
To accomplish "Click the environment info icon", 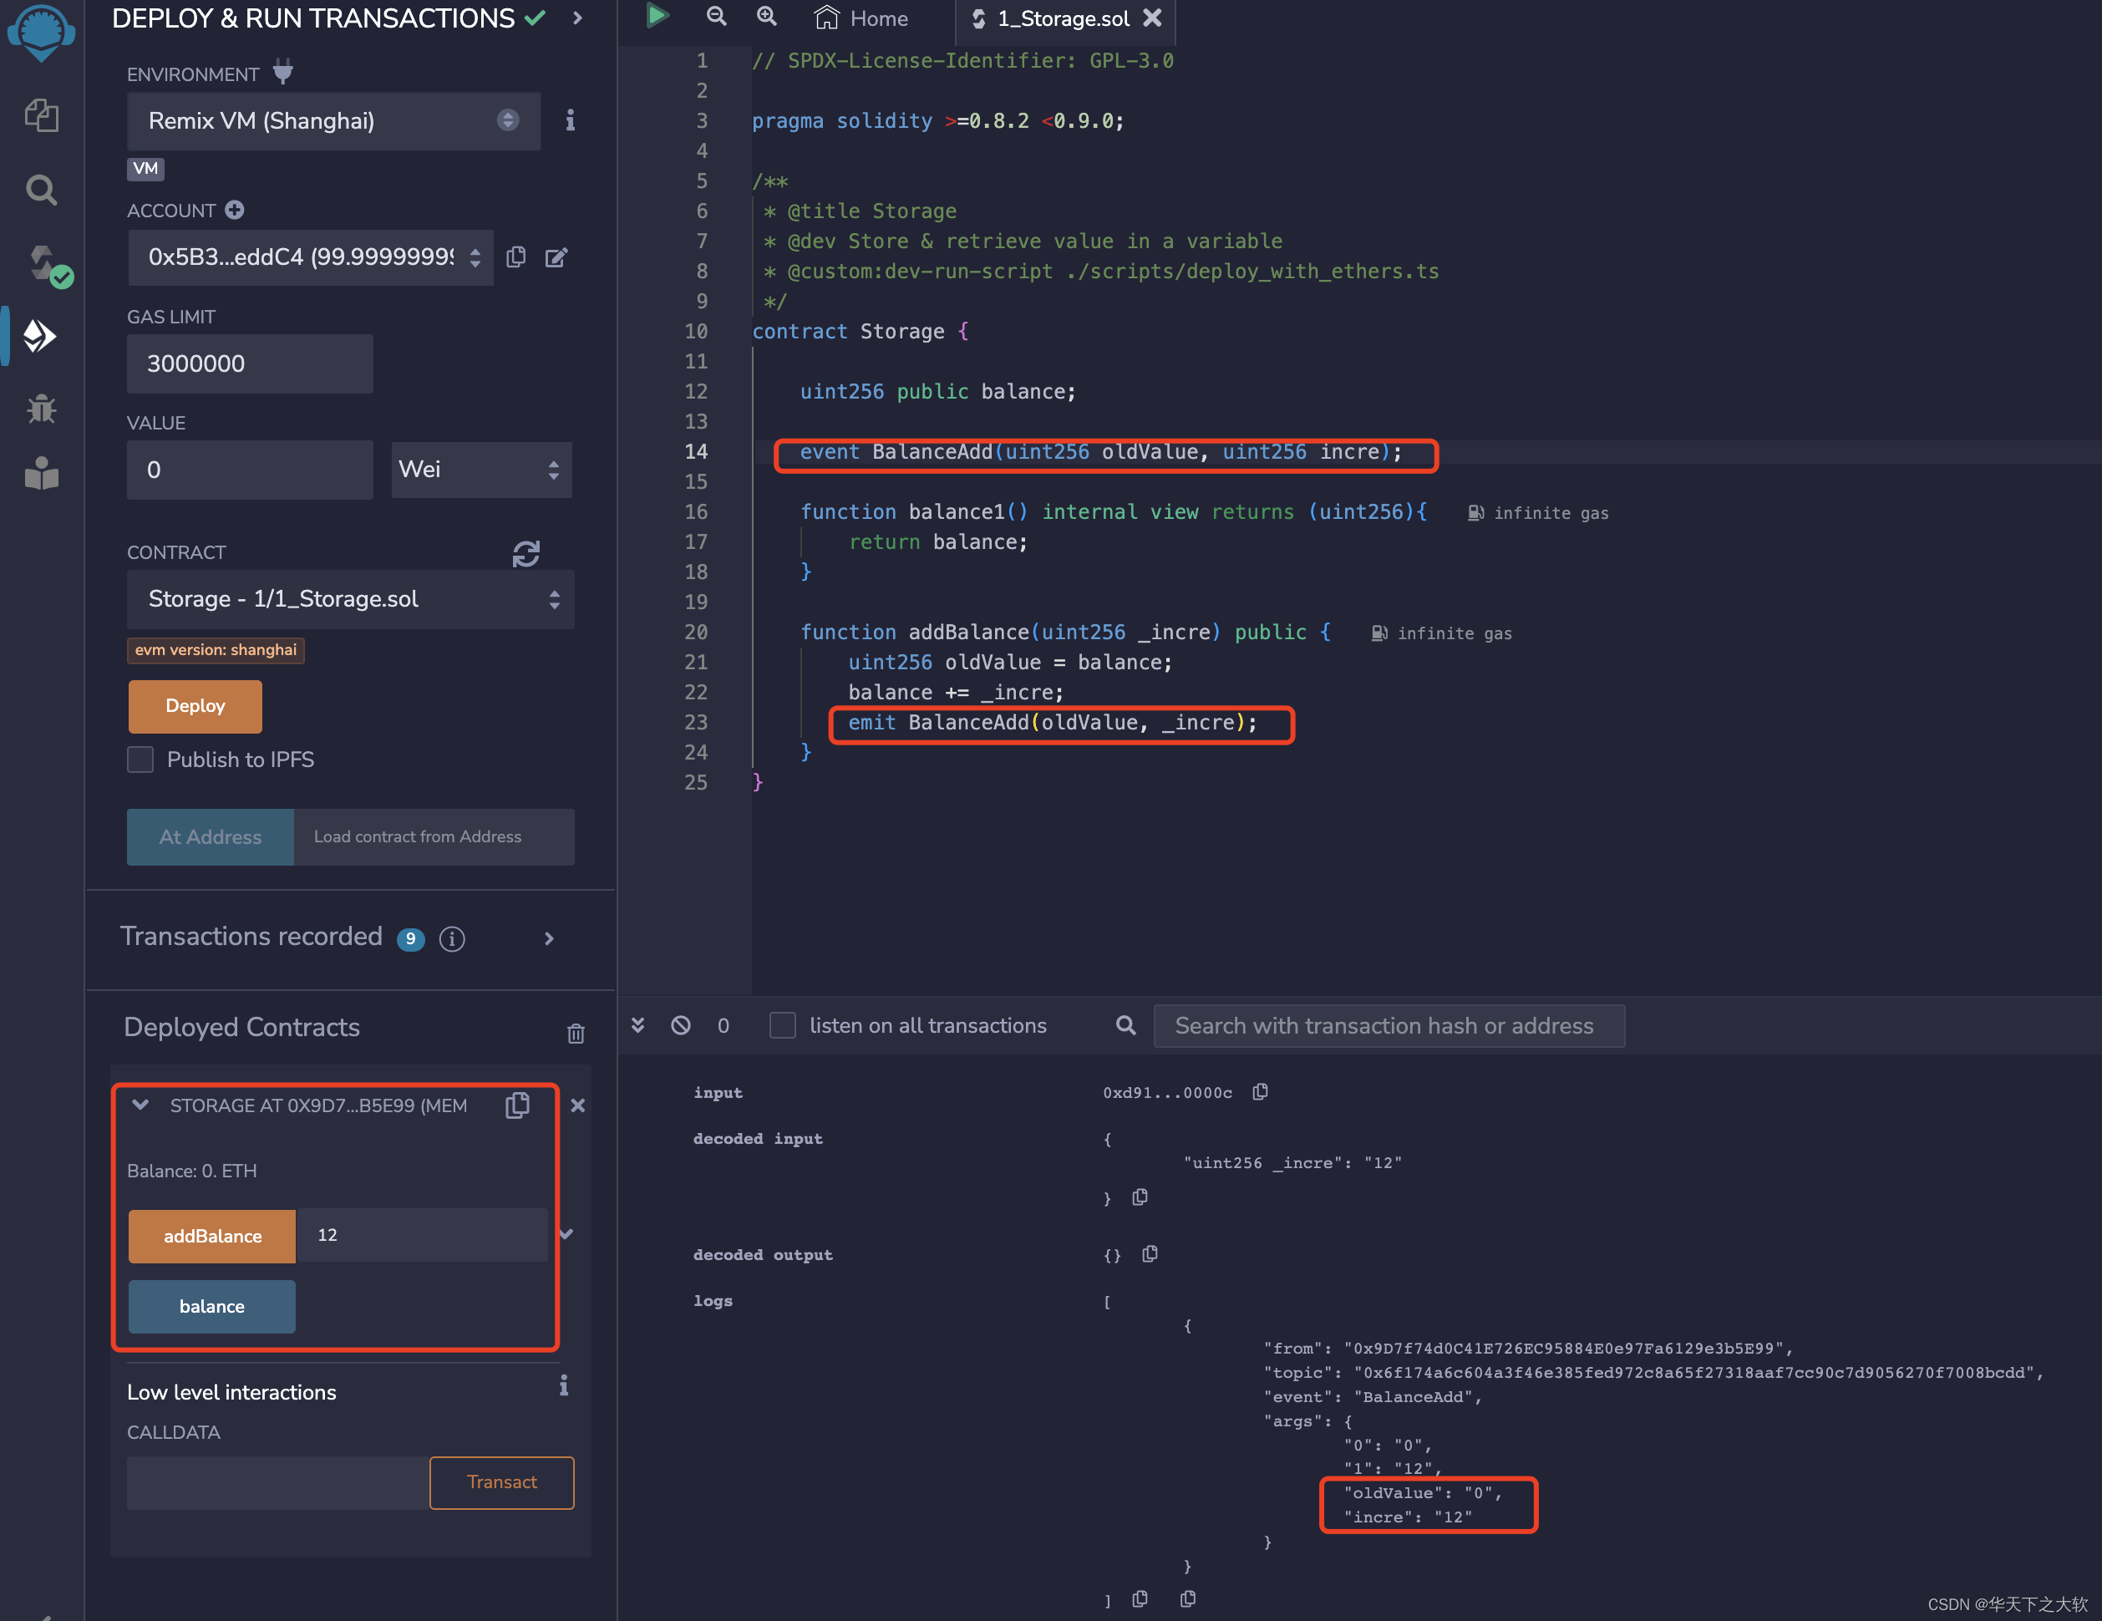I will (x=570, y=120).
